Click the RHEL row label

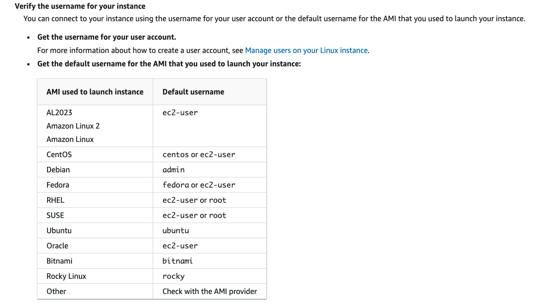[x=55, y=200]
